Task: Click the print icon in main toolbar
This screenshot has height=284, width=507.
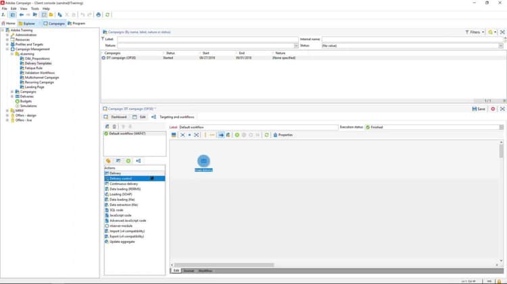Action: click(x=98, y=15)
